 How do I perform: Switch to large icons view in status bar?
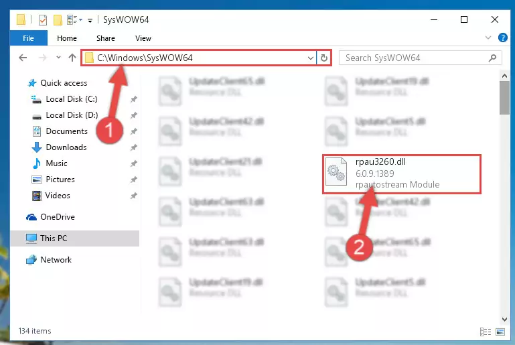click(x=500, y=332)
